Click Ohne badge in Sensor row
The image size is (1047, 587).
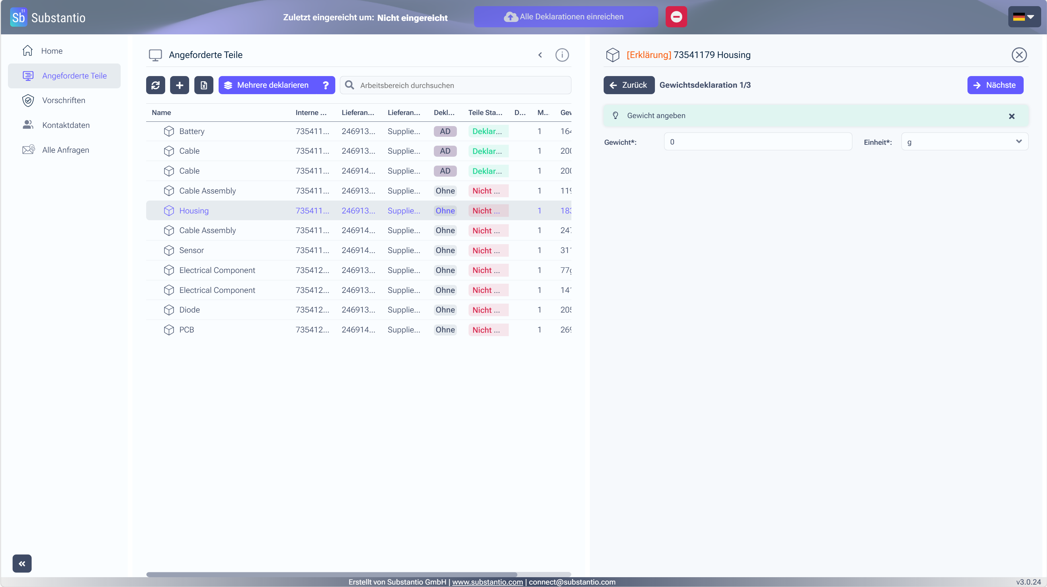[445, 251]
